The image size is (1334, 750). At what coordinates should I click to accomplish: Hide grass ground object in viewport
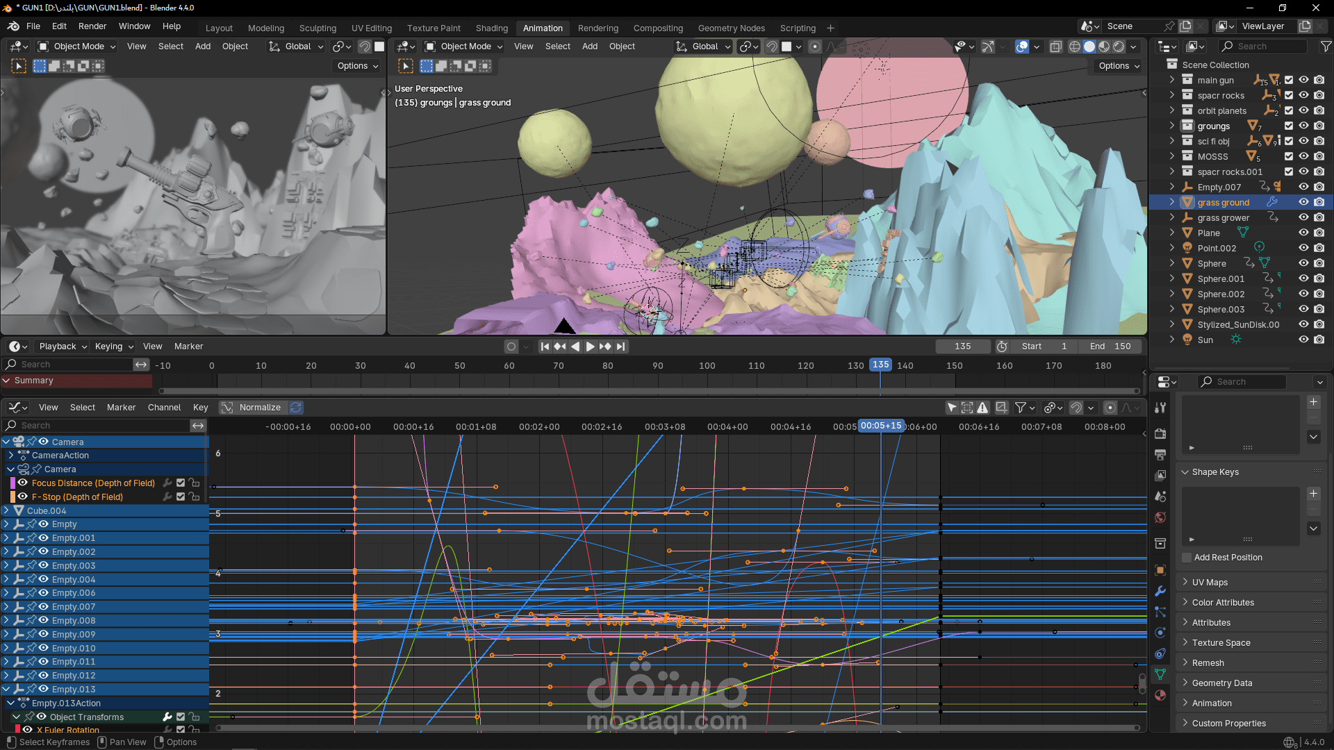(x=1303, y=202)
